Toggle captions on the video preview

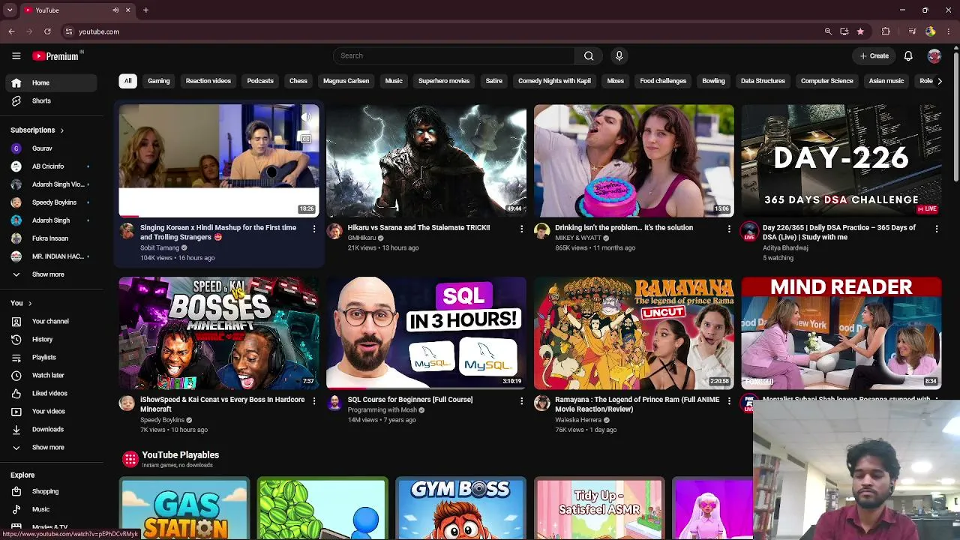(305, 138)
